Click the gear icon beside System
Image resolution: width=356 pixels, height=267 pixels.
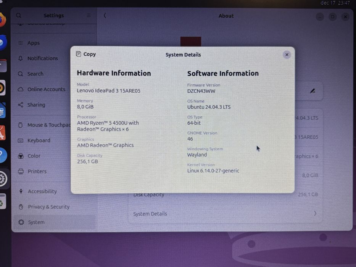point(21,222)
